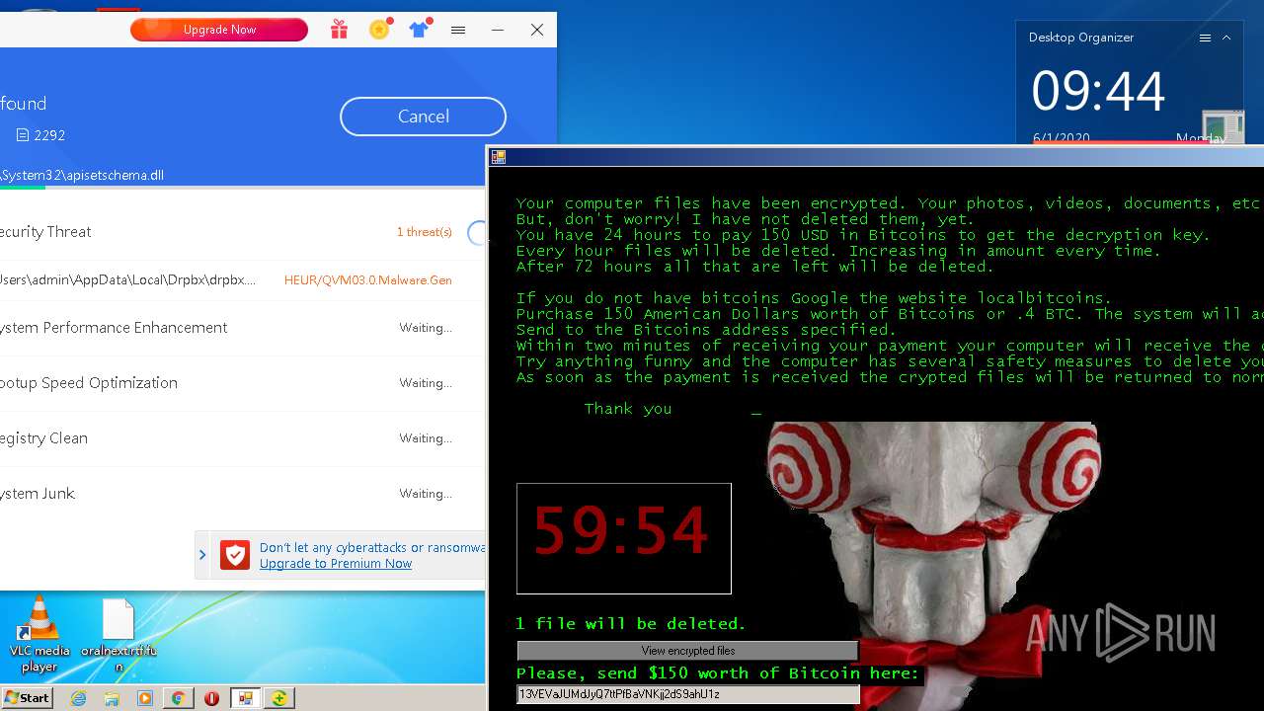Screen dimensions: 1264x711
Task: Open the blue T-shirt skin icon
Action: 420,30
